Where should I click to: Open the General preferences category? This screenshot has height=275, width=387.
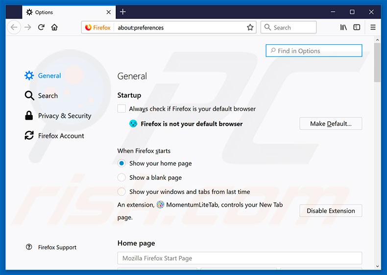pos(43,76)
